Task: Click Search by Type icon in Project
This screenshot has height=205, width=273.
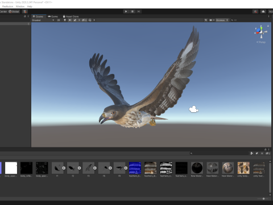Action: (251, 153)
